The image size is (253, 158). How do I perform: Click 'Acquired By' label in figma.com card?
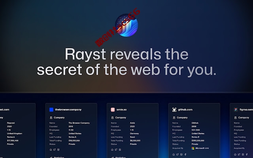point(239,148)
